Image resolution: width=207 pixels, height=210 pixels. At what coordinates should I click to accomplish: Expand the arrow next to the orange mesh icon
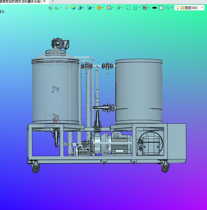[103, 8]
